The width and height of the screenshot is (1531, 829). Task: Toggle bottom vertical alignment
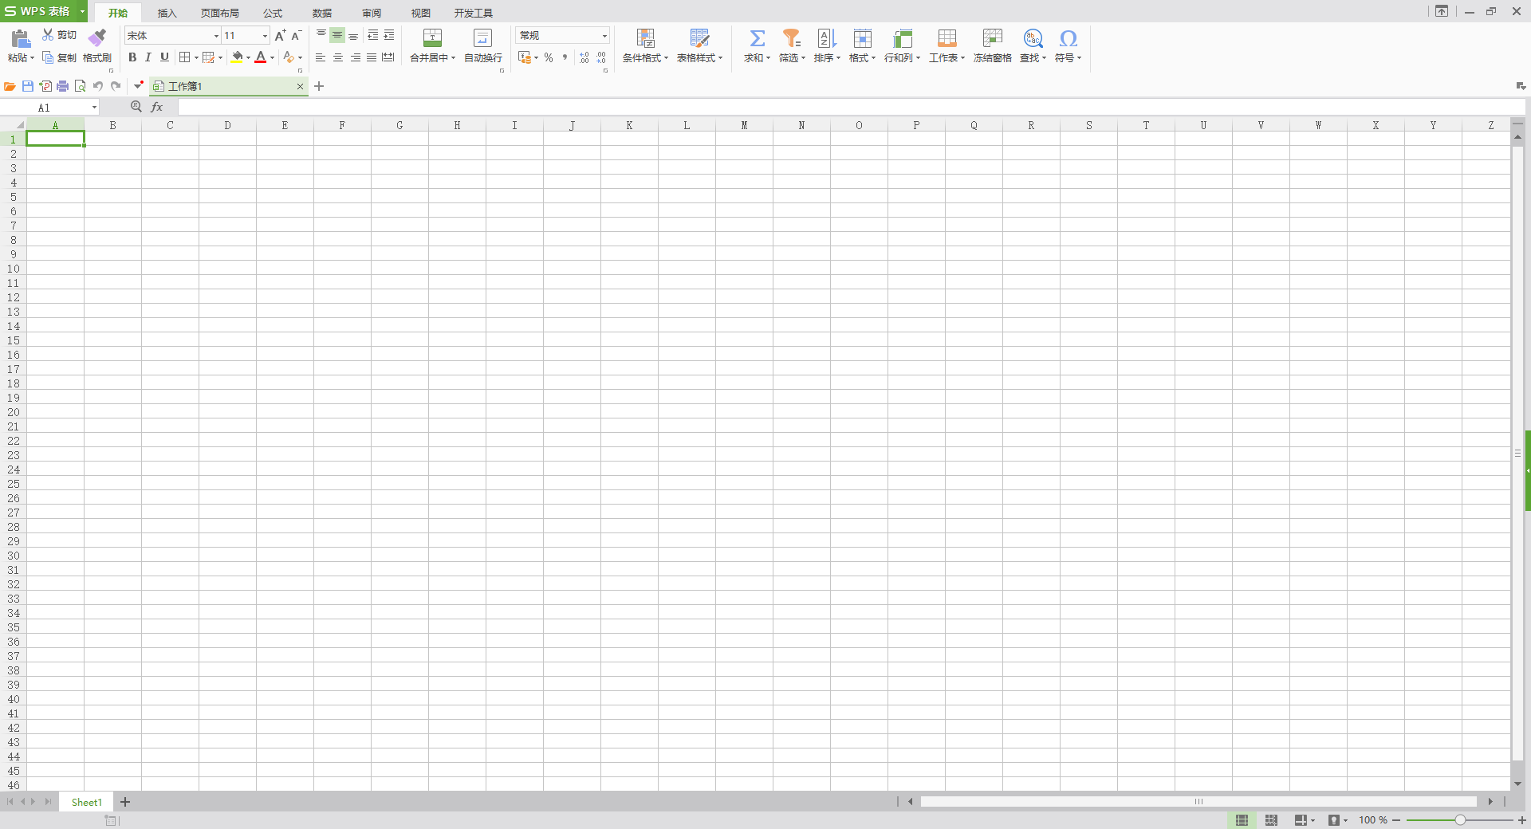(x=353, y=35)
